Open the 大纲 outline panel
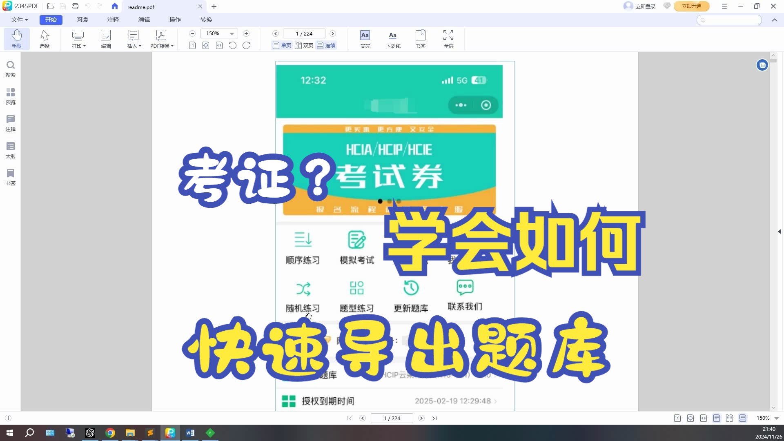784x441 pixels. [10, 149]
